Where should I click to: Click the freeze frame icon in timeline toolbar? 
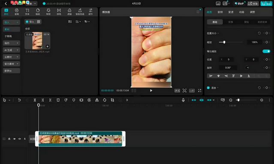coord(81,100)
